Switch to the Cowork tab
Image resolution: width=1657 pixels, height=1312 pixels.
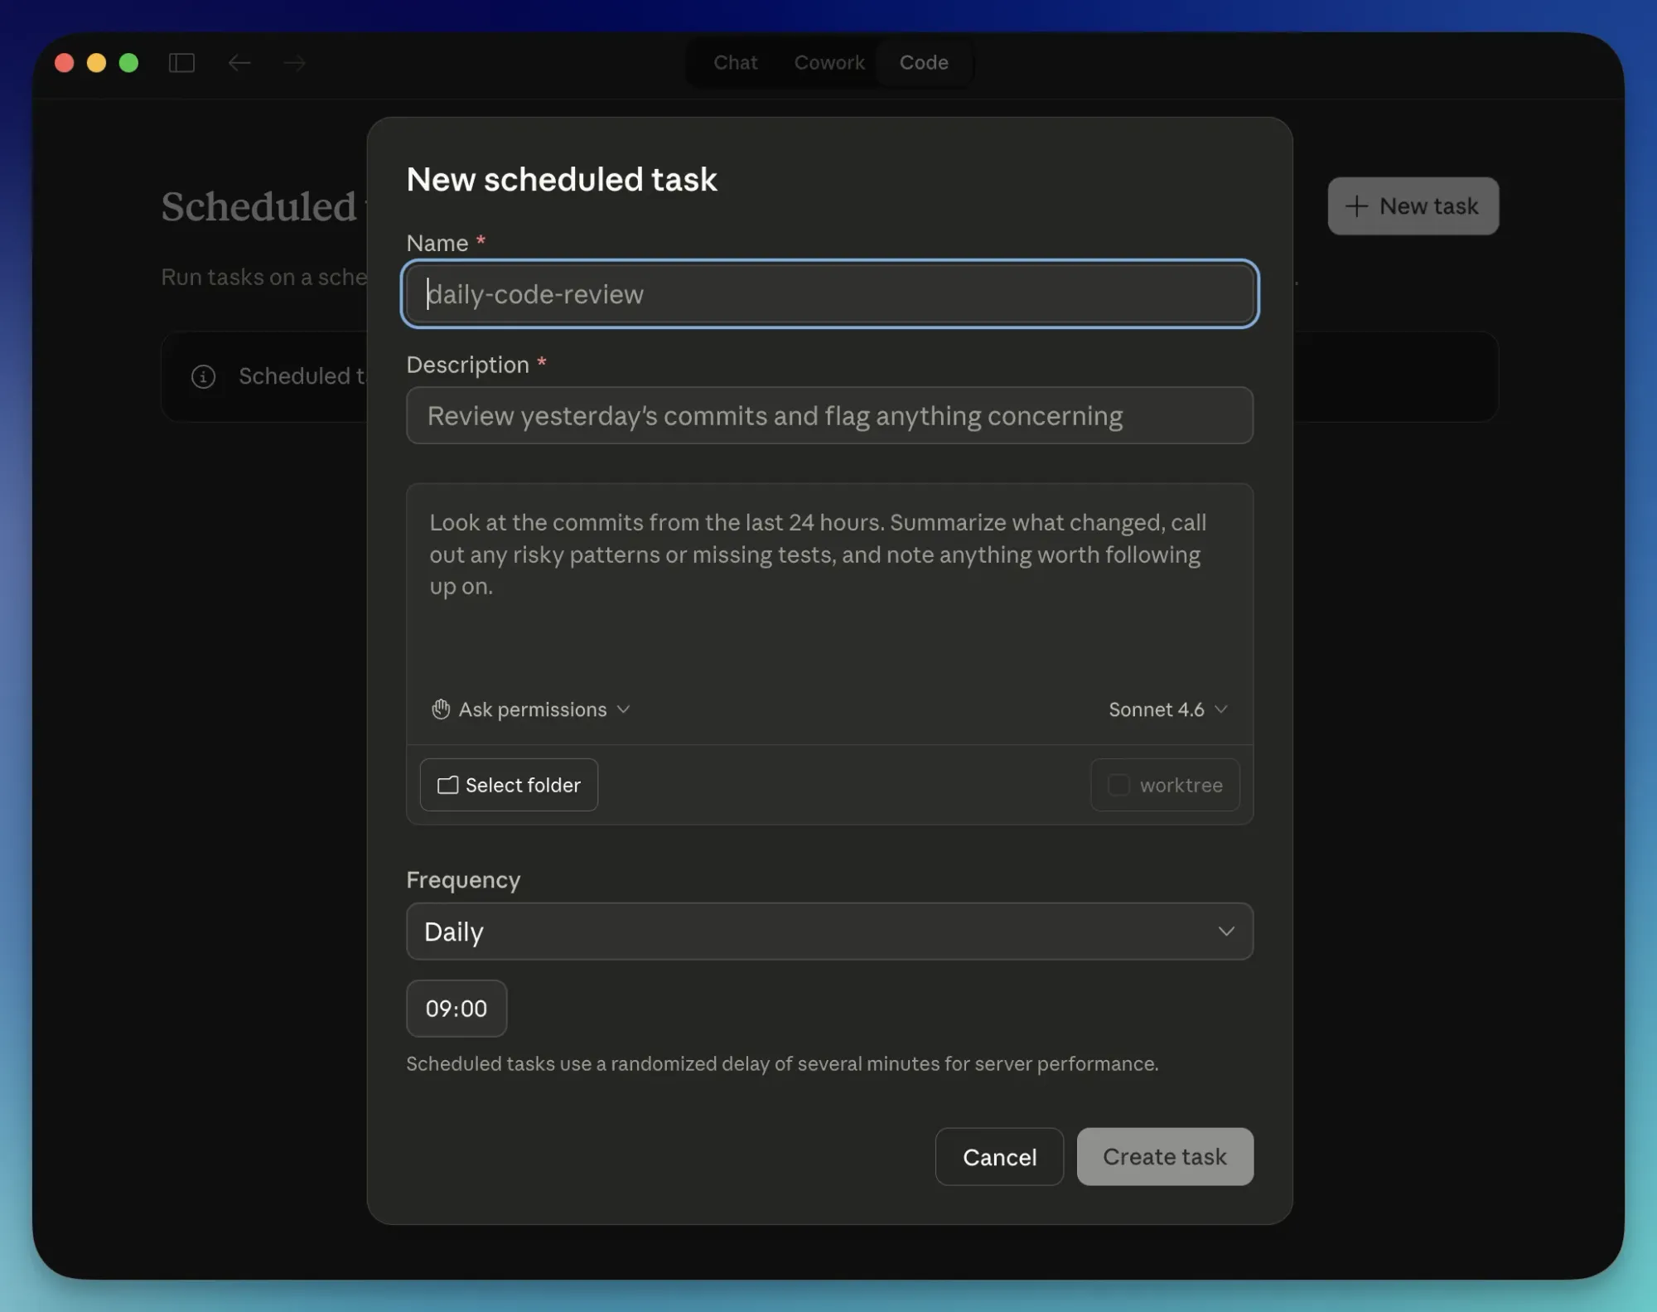coord(828,63)
